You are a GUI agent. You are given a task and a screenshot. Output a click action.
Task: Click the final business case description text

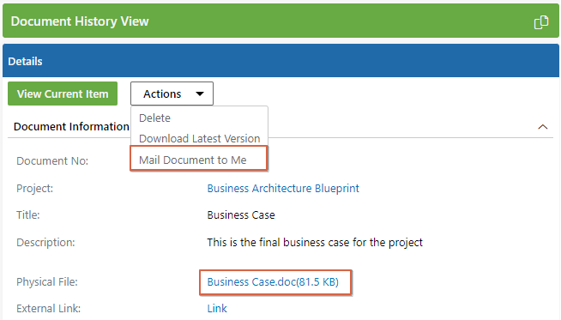pos(315,243)
